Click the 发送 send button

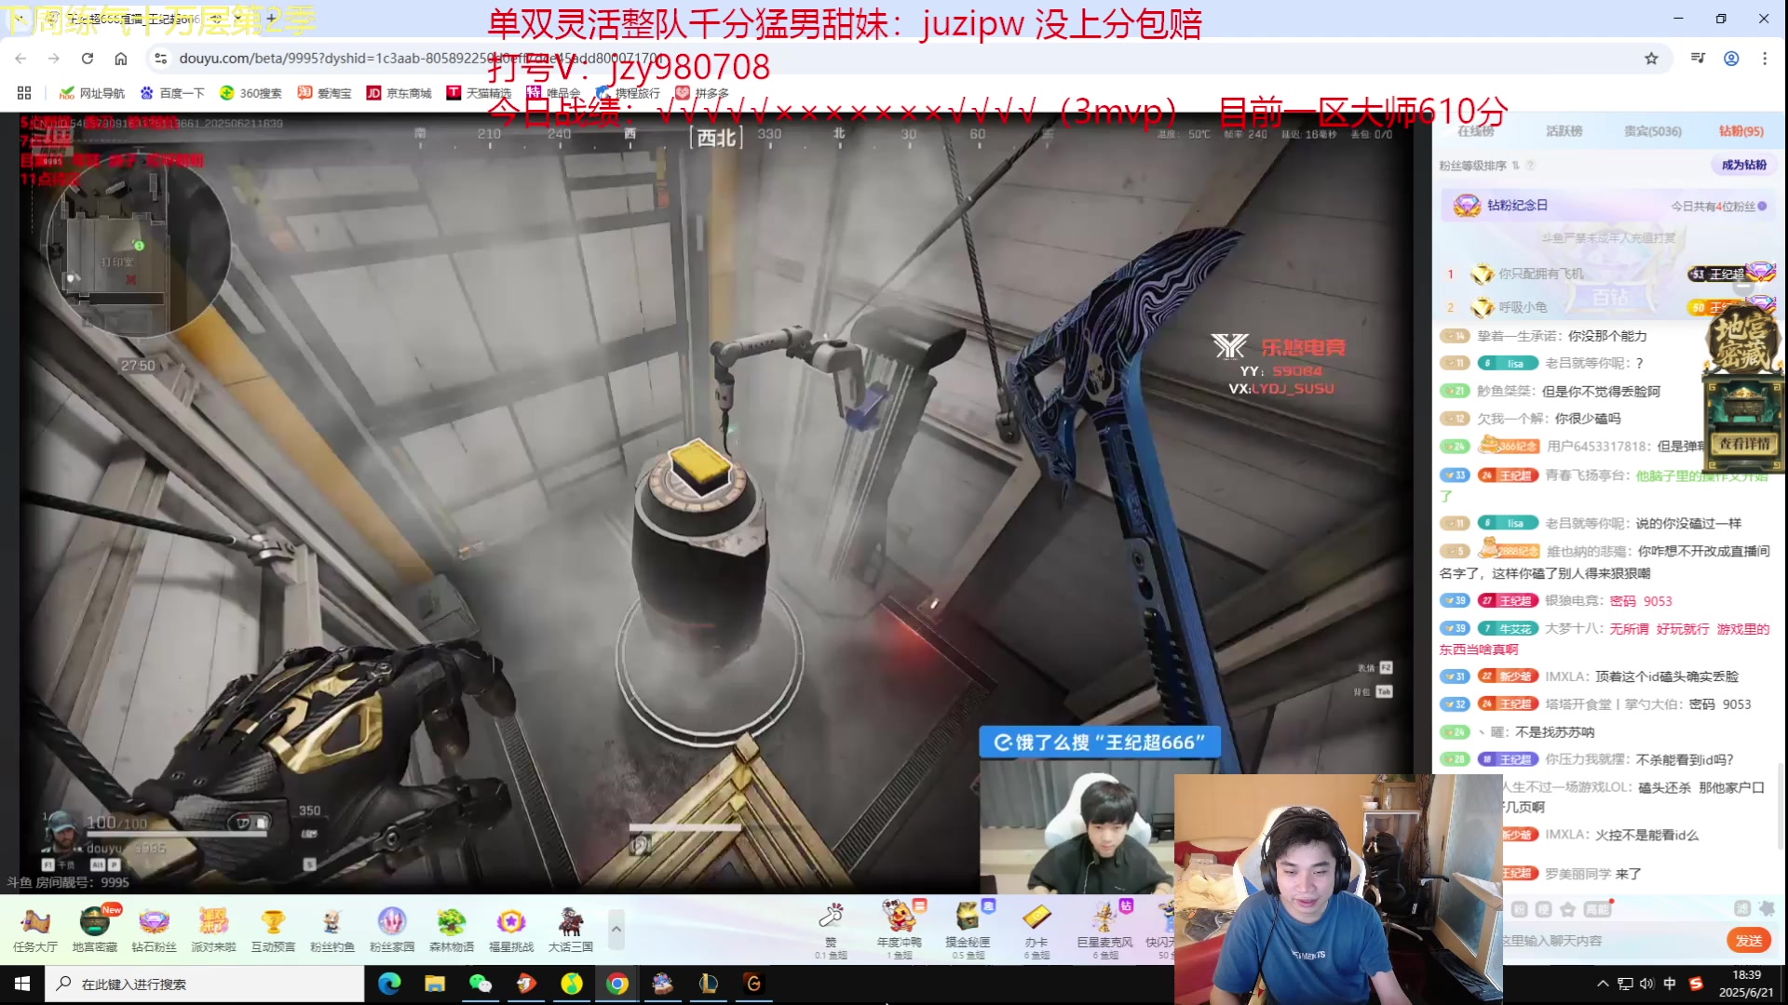[x=1749, y=941]
